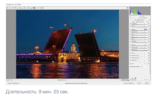Zoom in with bottom-left plus button

pyautogui.click(x=9, y=80)
